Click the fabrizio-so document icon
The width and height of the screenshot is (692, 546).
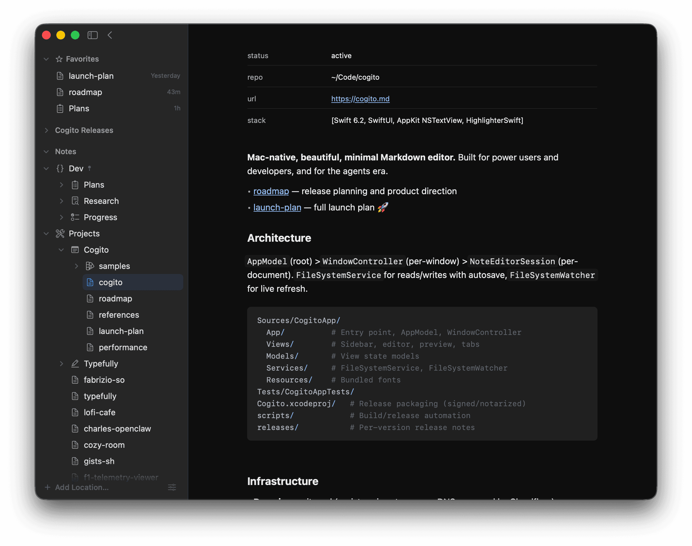(x=75, y=380)
